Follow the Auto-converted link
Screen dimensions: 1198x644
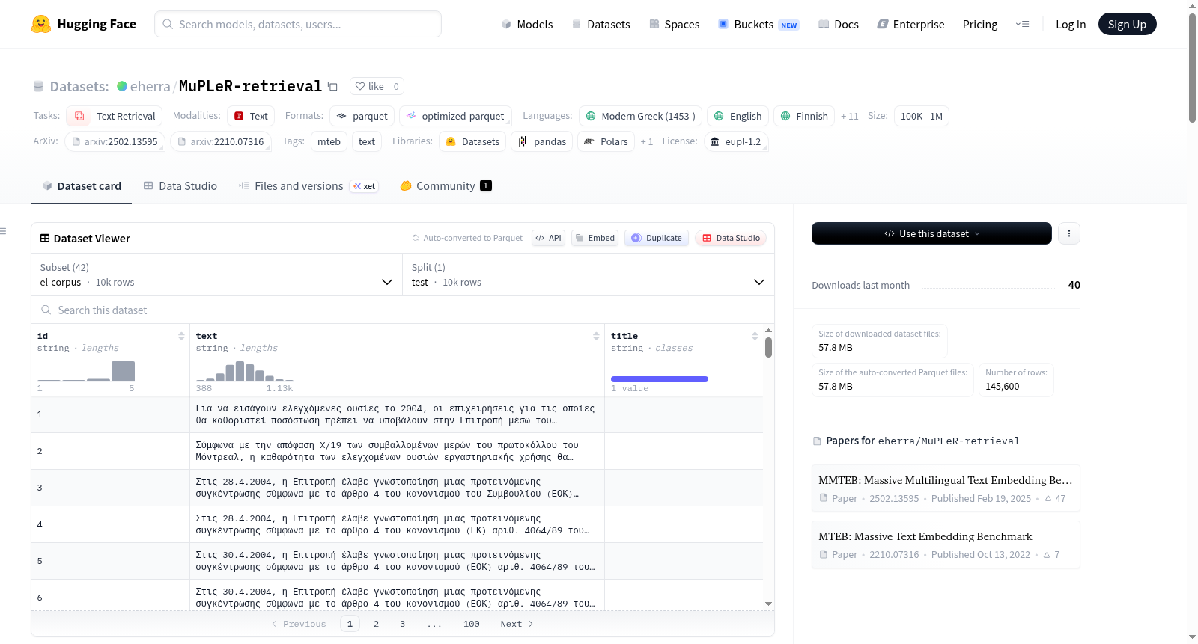click(452, 238)
